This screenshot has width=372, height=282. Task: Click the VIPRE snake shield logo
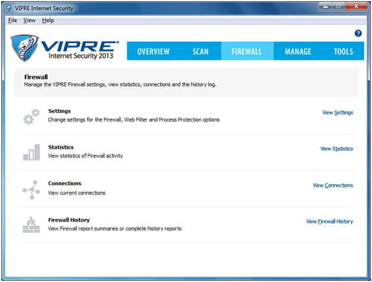pyautogui.click(x=24, y=48)
